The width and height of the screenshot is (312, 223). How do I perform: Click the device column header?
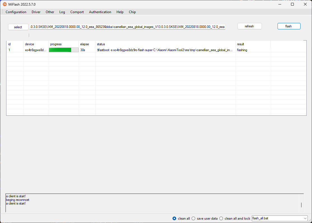36,44
